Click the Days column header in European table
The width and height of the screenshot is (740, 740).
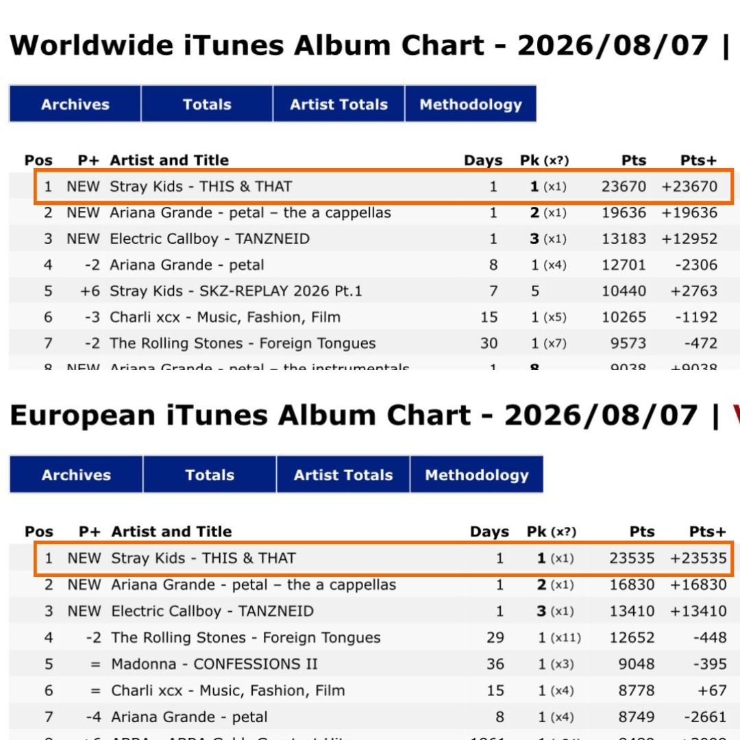click(489, 532)
